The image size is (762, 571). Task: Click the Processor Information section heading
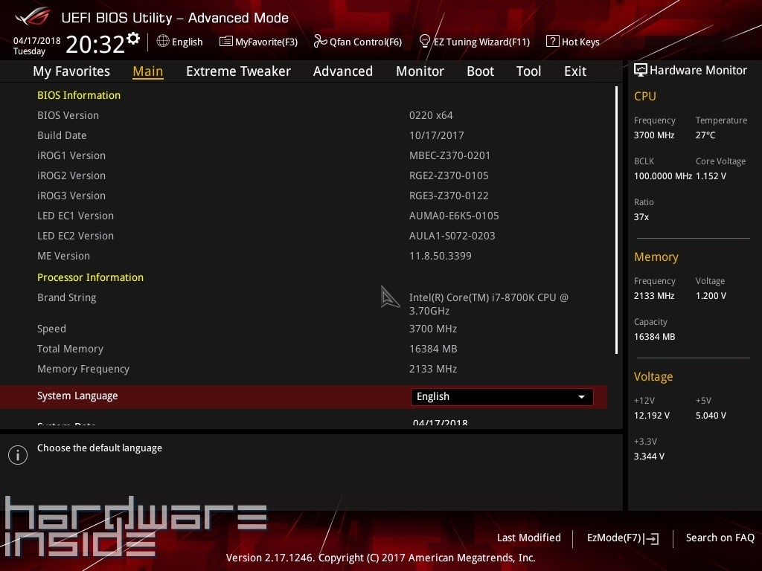coord(90,277)
